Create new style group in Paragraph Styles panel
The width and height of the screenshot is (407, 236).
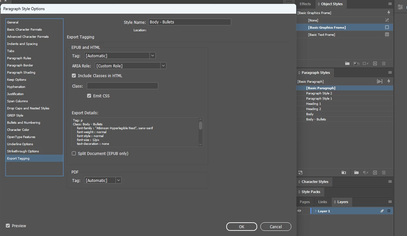coord(356,173)
